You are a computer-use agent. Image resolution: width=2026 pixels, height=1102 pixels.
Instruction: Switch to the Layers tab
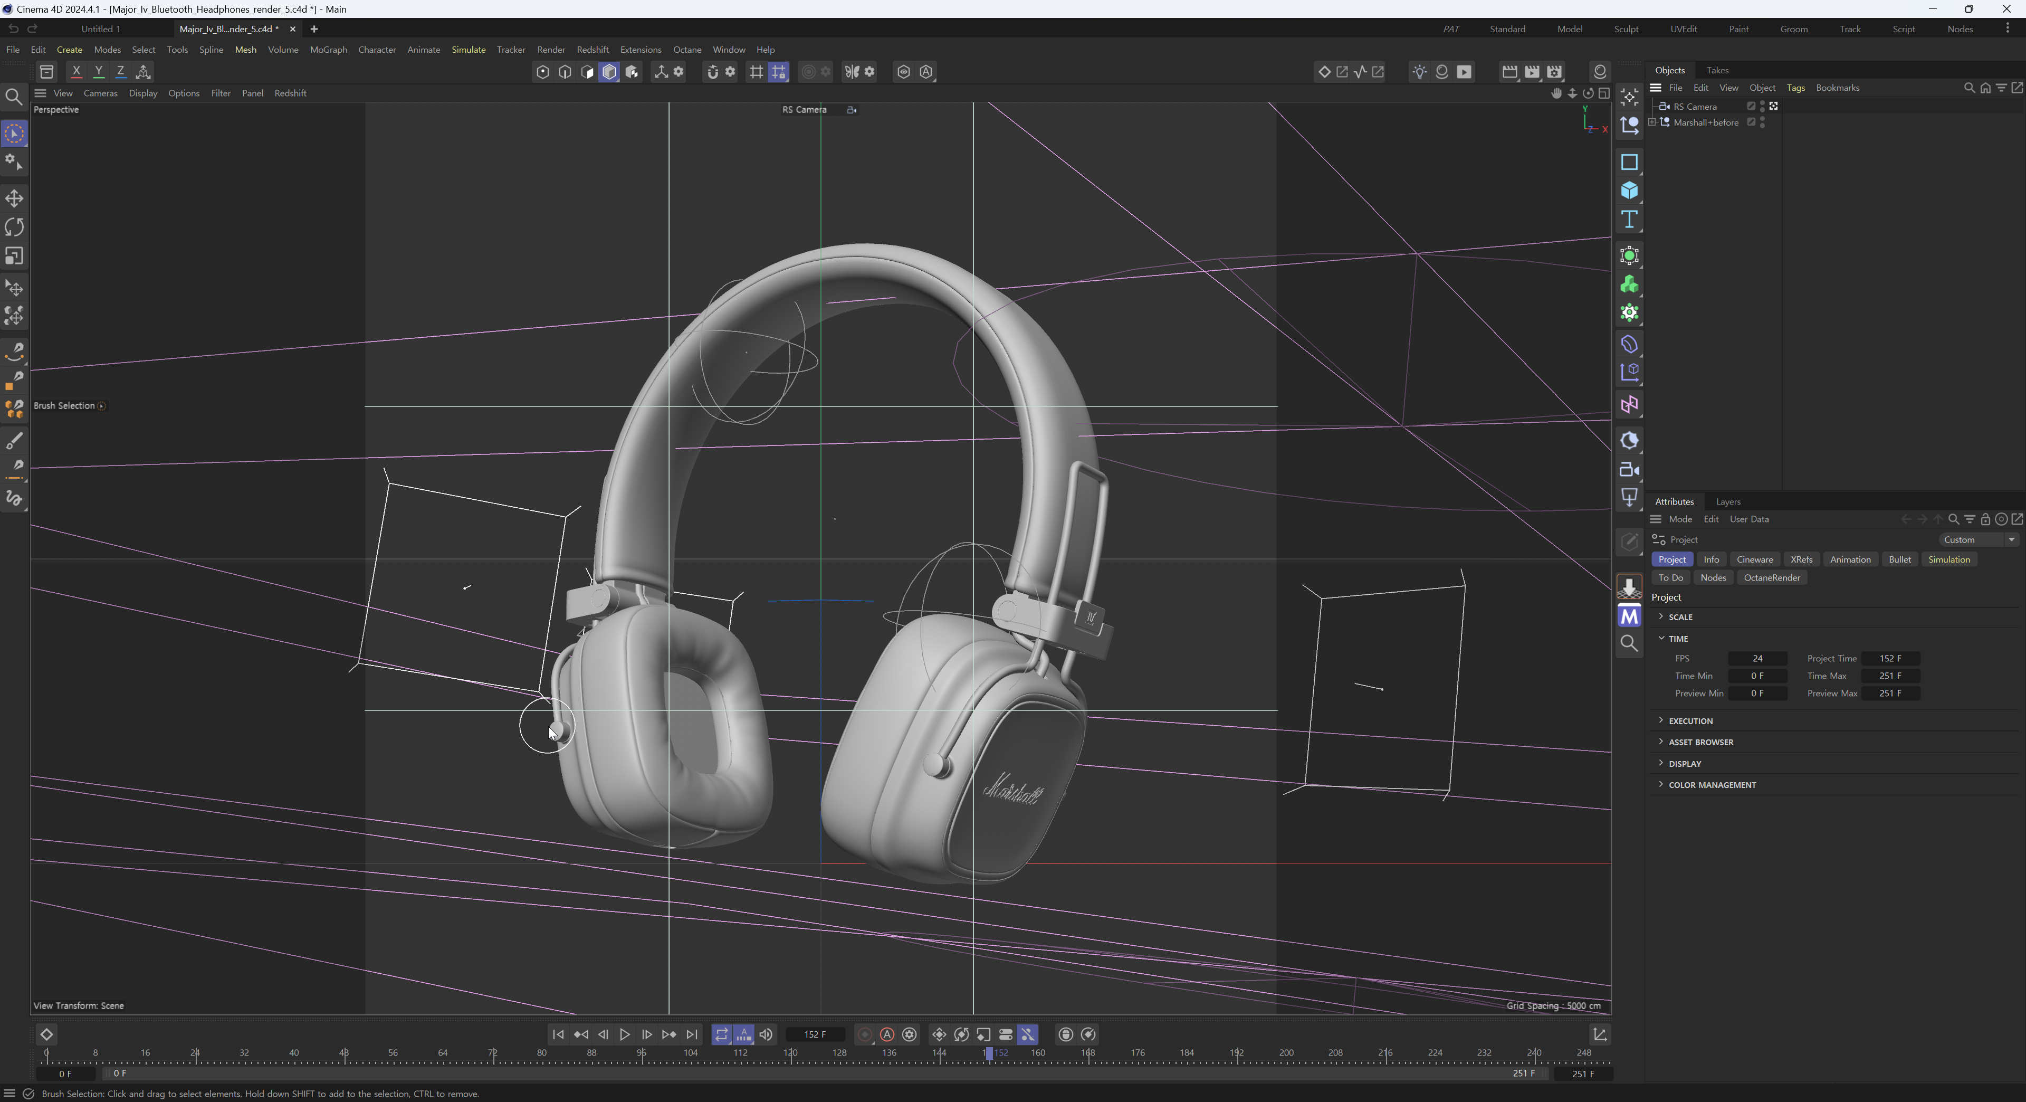tap(1728, 501)
